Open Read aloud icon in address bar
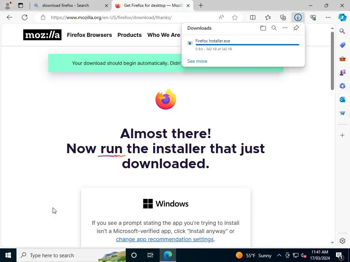350x262 pixels. 221,17
